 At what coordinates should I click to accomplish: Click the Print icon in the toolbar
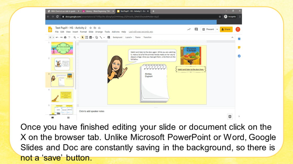click(65, 37)
